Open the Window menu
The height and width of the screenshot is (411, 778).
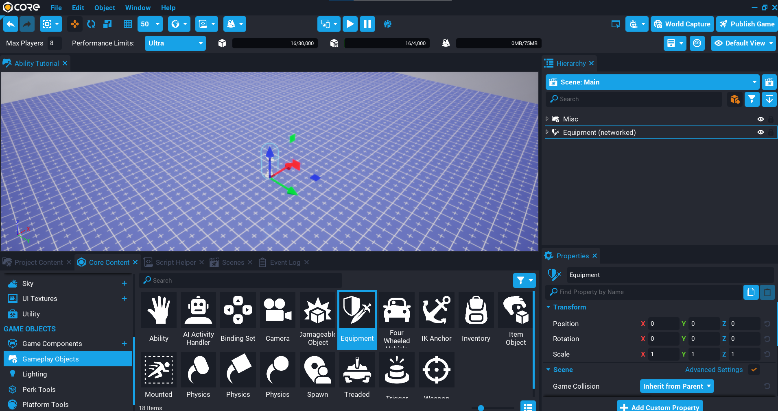(138, 8)
